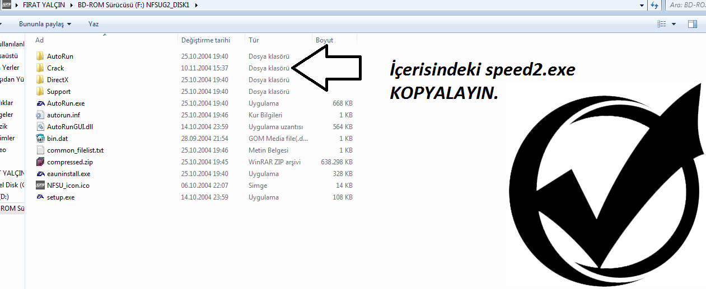Select the 'AutoRunGUI.dll' file name
The image size is (706, 289).
[70, 126]
